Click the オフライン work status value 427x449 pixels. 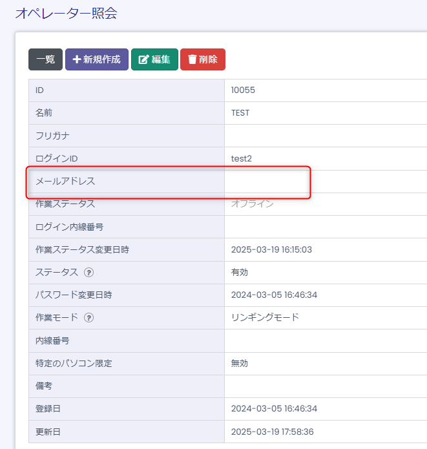tap(253, 204)
